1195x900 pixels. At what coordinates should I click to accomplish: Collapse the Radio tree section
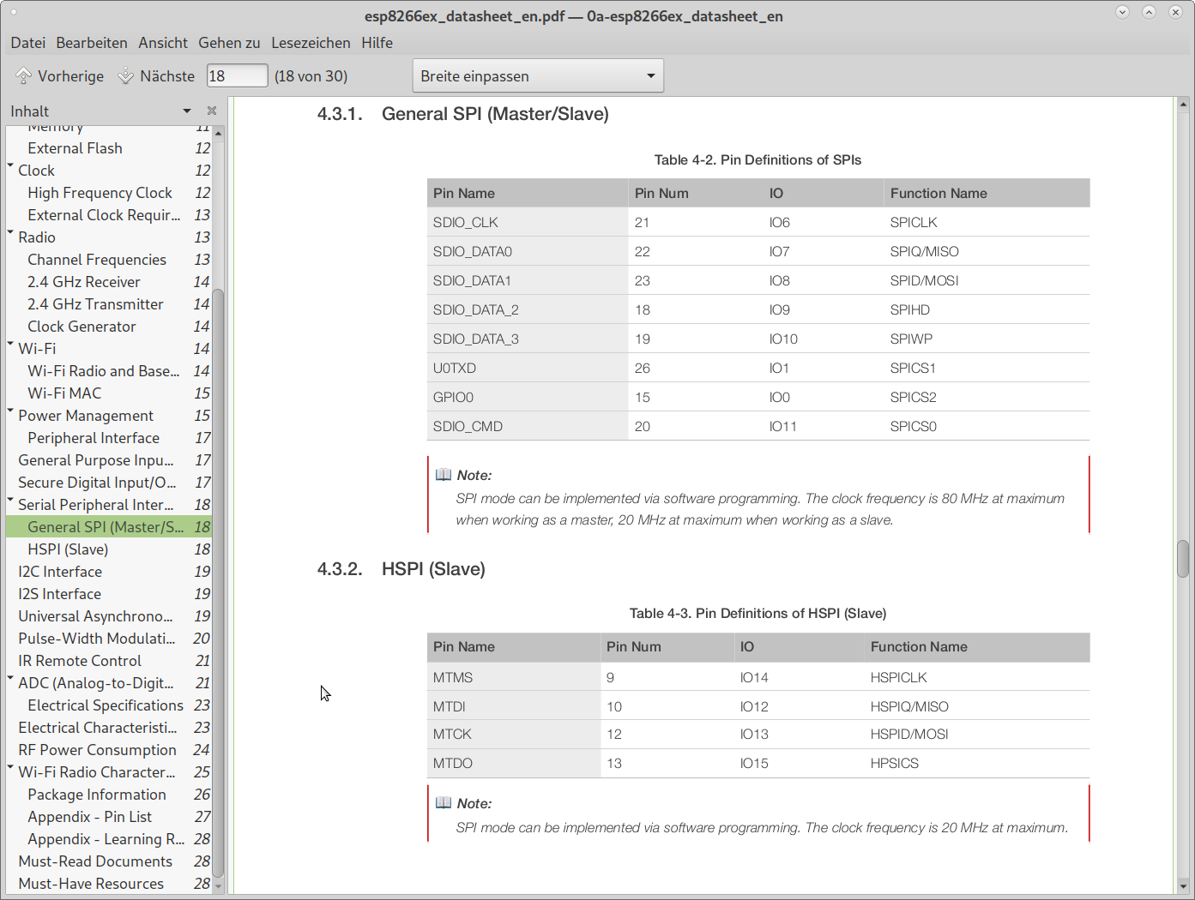click(11, 233)
